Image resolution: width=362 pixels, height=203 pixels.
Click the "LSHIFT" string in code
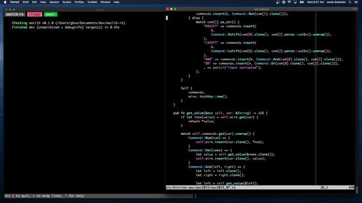pyautogui.click(x=211, y=43)
